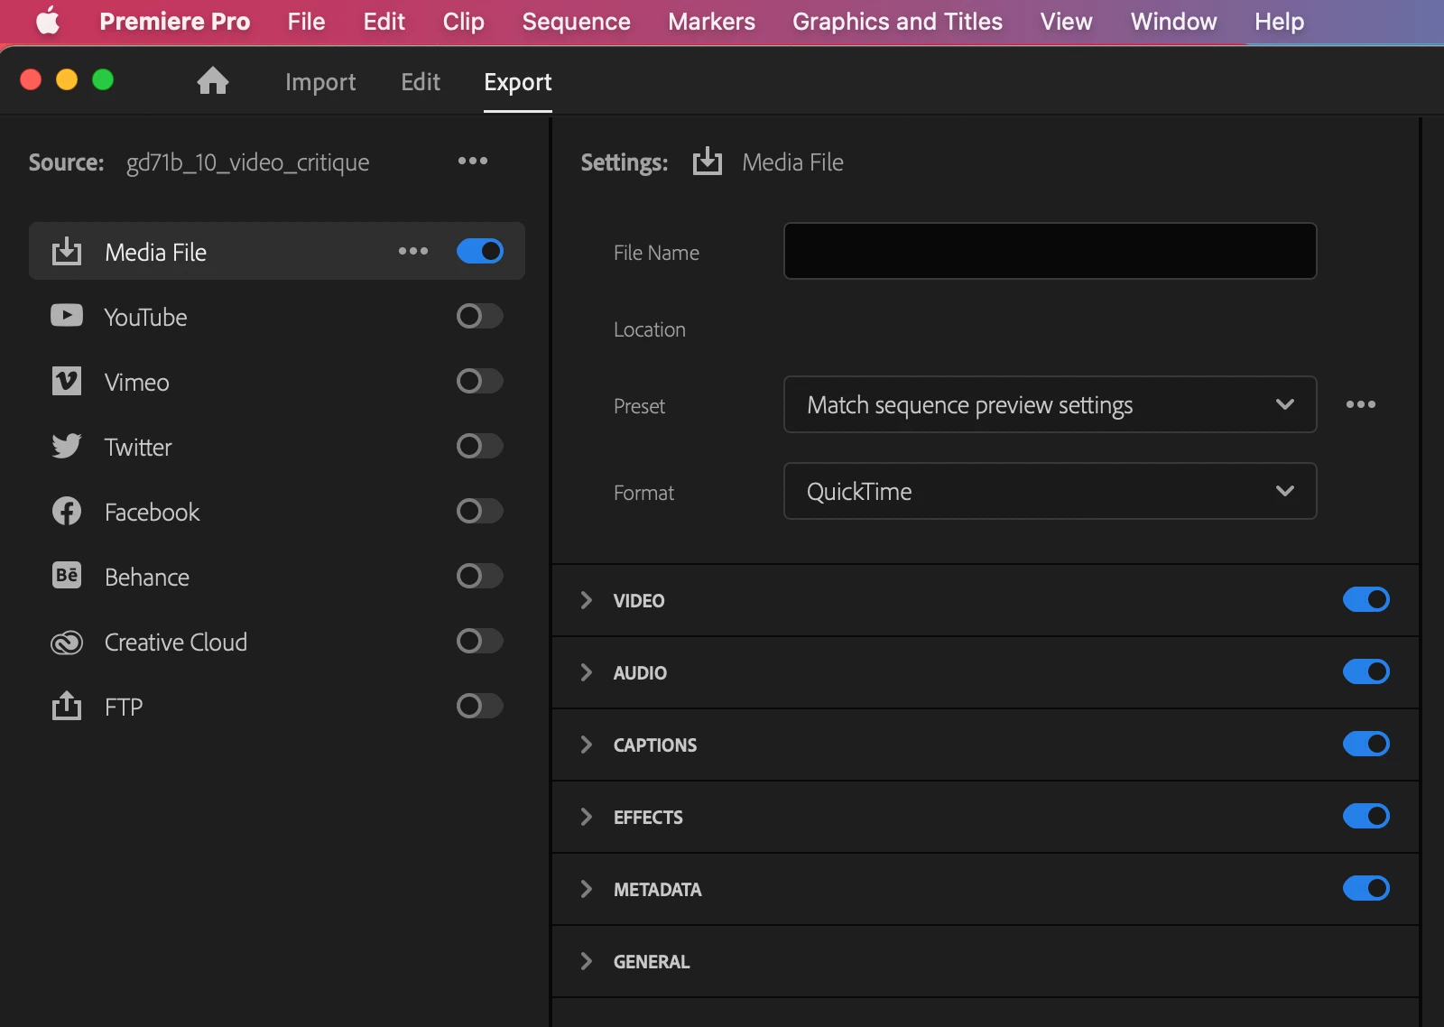Click the Twitter bird icon
This screenshot has width=1444, height=1027.
coord(67,446)
